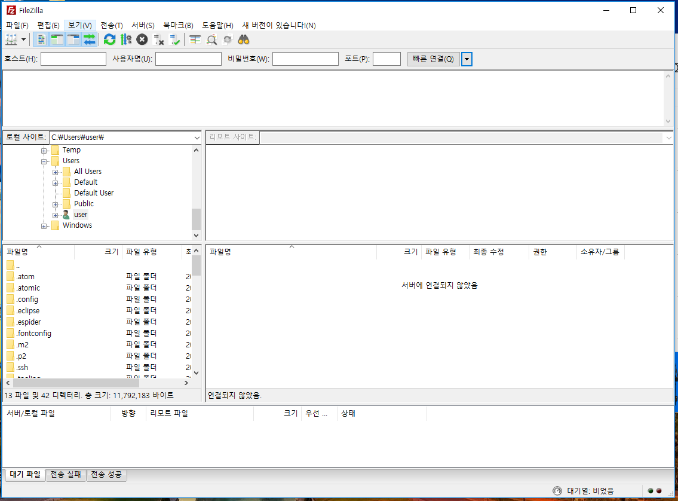
Task: Open the 보기(V) menu
Action: [80, 26]
